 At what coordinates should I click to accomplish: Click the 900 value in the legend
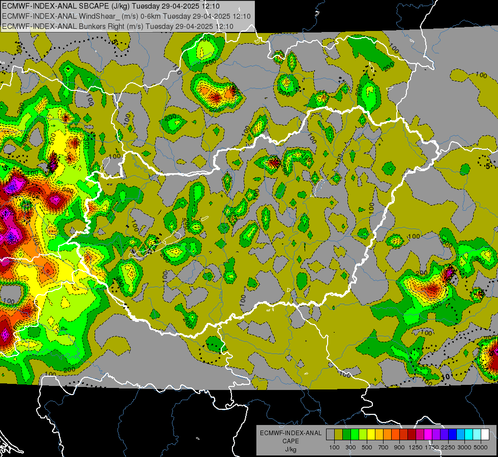coord(399,447)
